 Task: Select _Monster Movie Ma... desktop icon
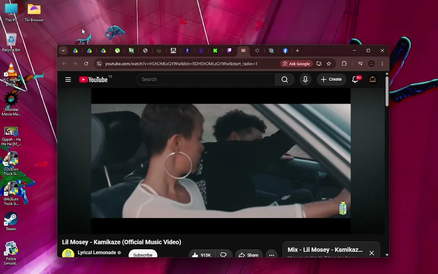coord(11,104)
